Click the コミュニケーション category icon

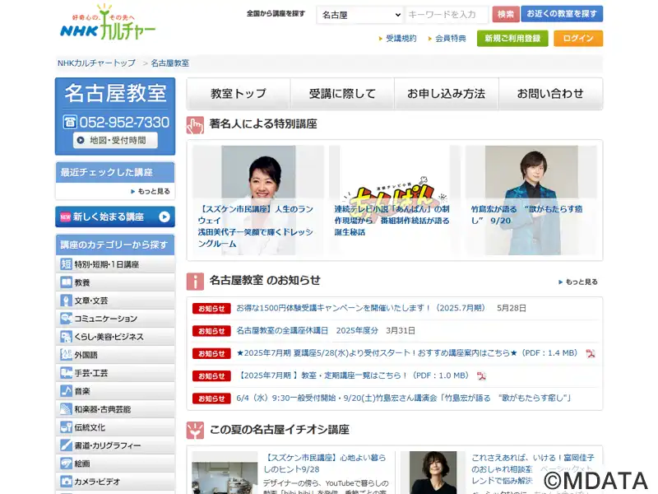click(66, 319)
